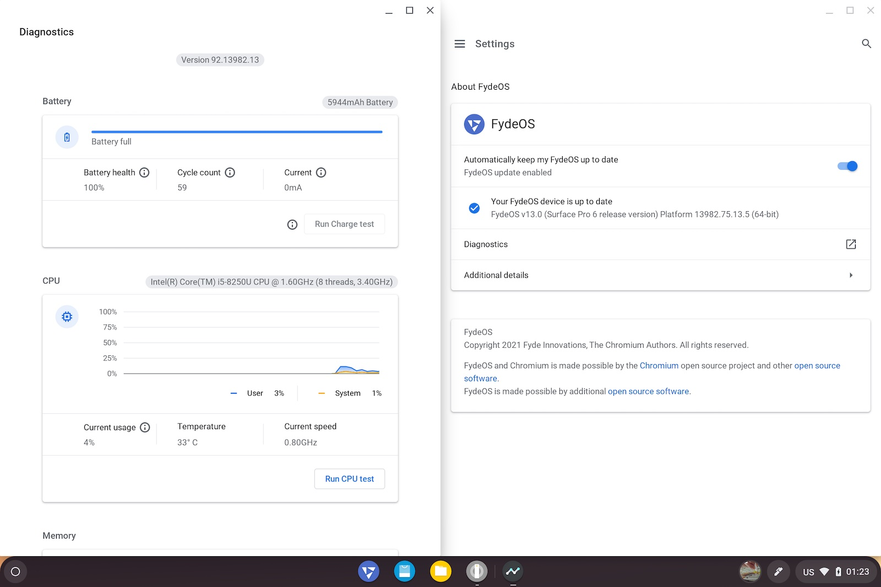Open blue store app on shelf
Image resolution: width=881 pixels, height=587 pixels.
pyautogui.click(x=405, y=572)
